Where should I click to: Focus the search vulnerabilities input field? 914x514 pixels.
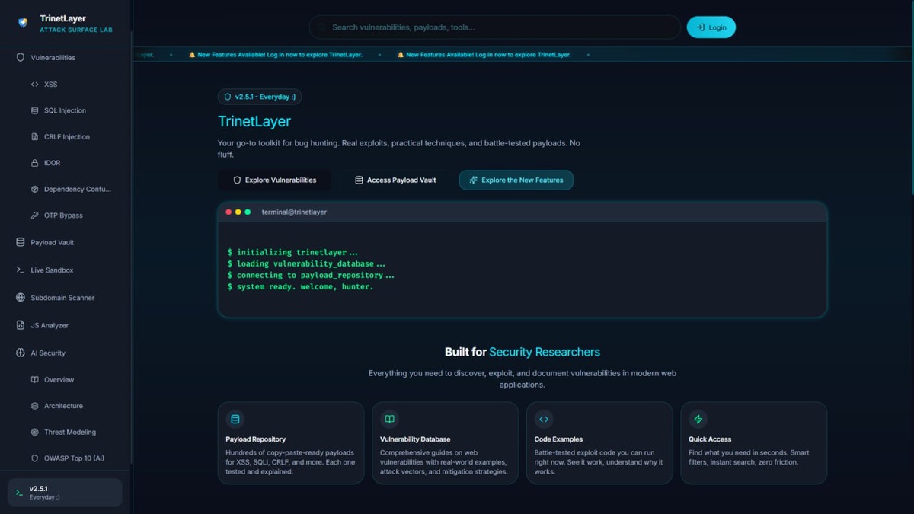(x=495, y=27)
